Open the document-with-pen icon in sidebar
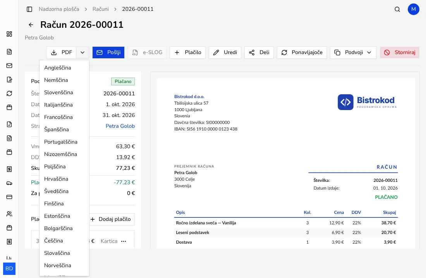Image resolution: width=426 pixels, height=278 pixels. [x=9, y=80]
